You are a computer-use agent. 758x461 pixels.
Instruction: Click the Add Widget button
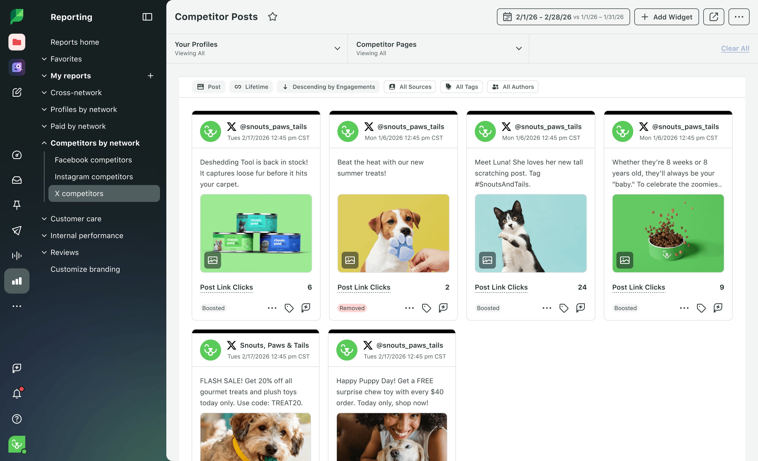pos(667,17)
